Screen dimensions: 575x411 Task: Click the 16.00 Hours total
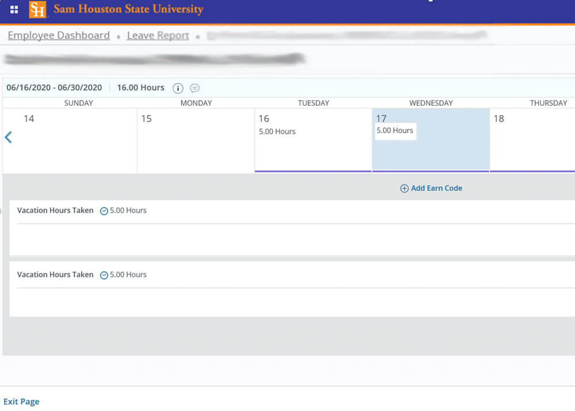pyautogui.click(x=140, y=87)
